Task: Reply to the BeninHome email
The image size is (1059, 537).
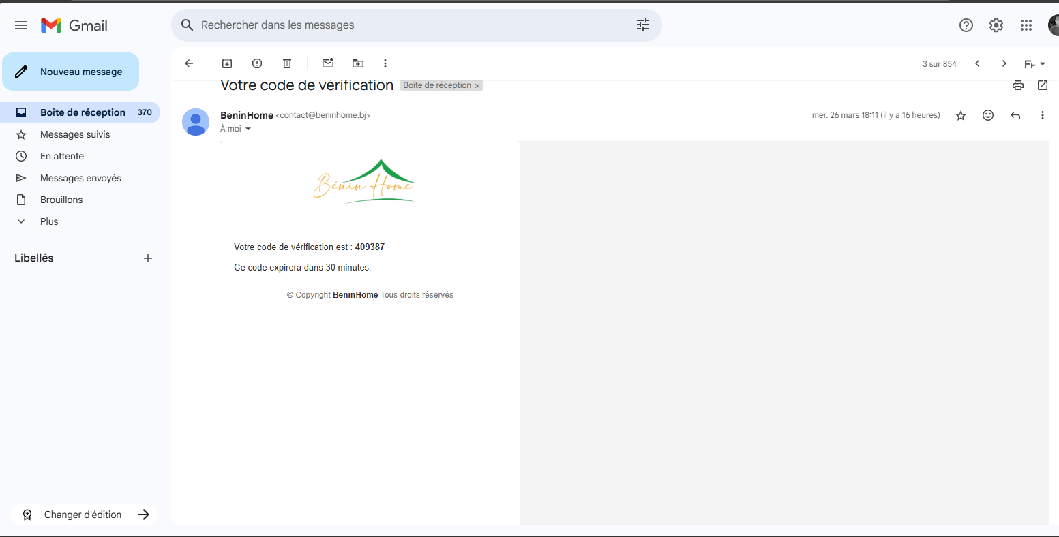Action: pos(1015,116)
